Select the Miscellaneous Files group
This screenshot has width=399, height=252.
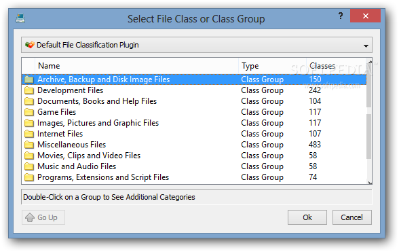click(x=194, y=145)
